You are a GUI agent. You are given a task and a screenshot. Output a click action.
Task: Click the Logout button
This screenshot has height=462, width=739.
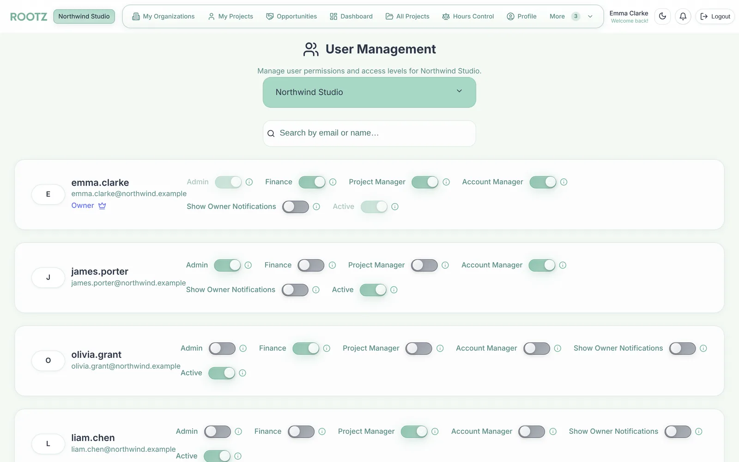click(715, 16)
